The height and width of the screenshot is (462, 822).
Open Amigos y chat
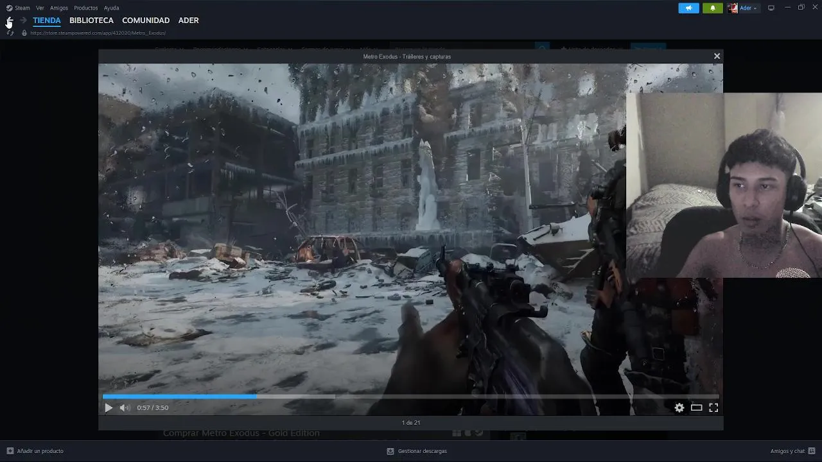[x=787, y=451]
